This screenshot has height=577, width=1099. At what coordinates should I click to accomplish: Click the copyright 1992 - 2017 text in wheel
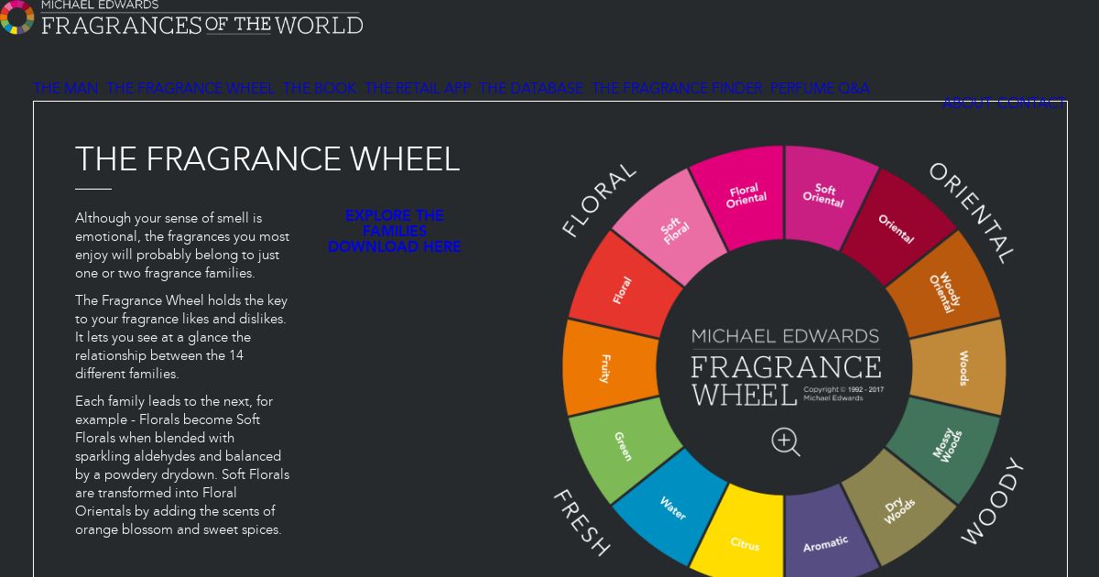coord(843,394)
